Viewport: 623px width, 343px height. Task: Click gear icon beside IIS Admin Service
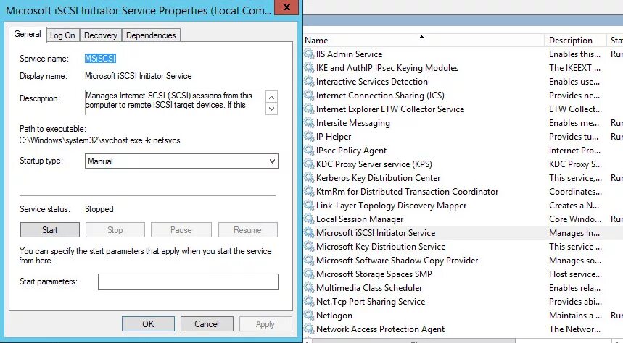(309, 54)
